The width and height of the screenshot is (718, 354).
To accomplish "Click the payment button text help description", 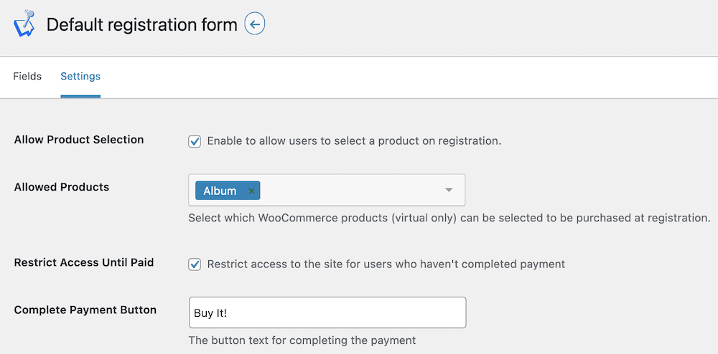I will [302, 340].
